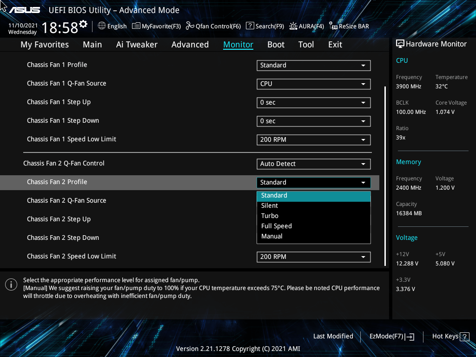This screenshot has height=357, width=476.
Task: Click Hot Keys question mark icon
Action: (x=464, y=337)
